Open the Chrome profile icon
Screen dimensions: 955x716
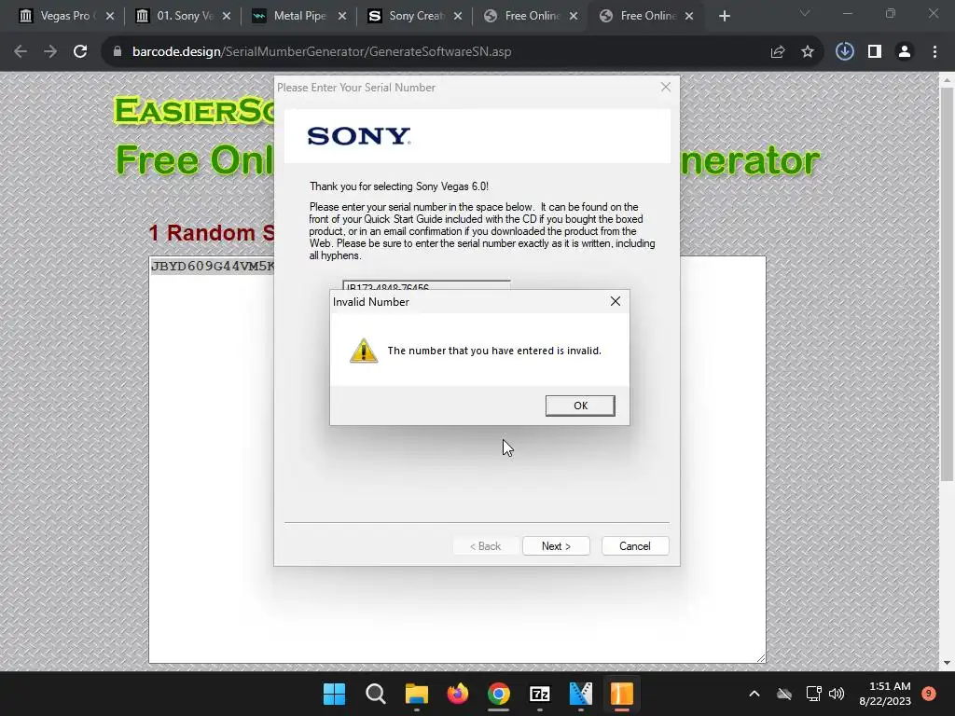click(x=905, y=52)
